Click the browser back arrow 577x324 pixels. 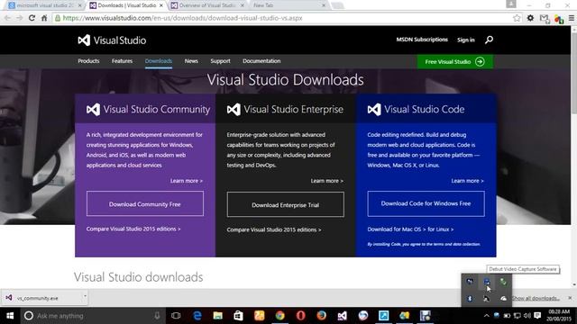coord(7,18)
